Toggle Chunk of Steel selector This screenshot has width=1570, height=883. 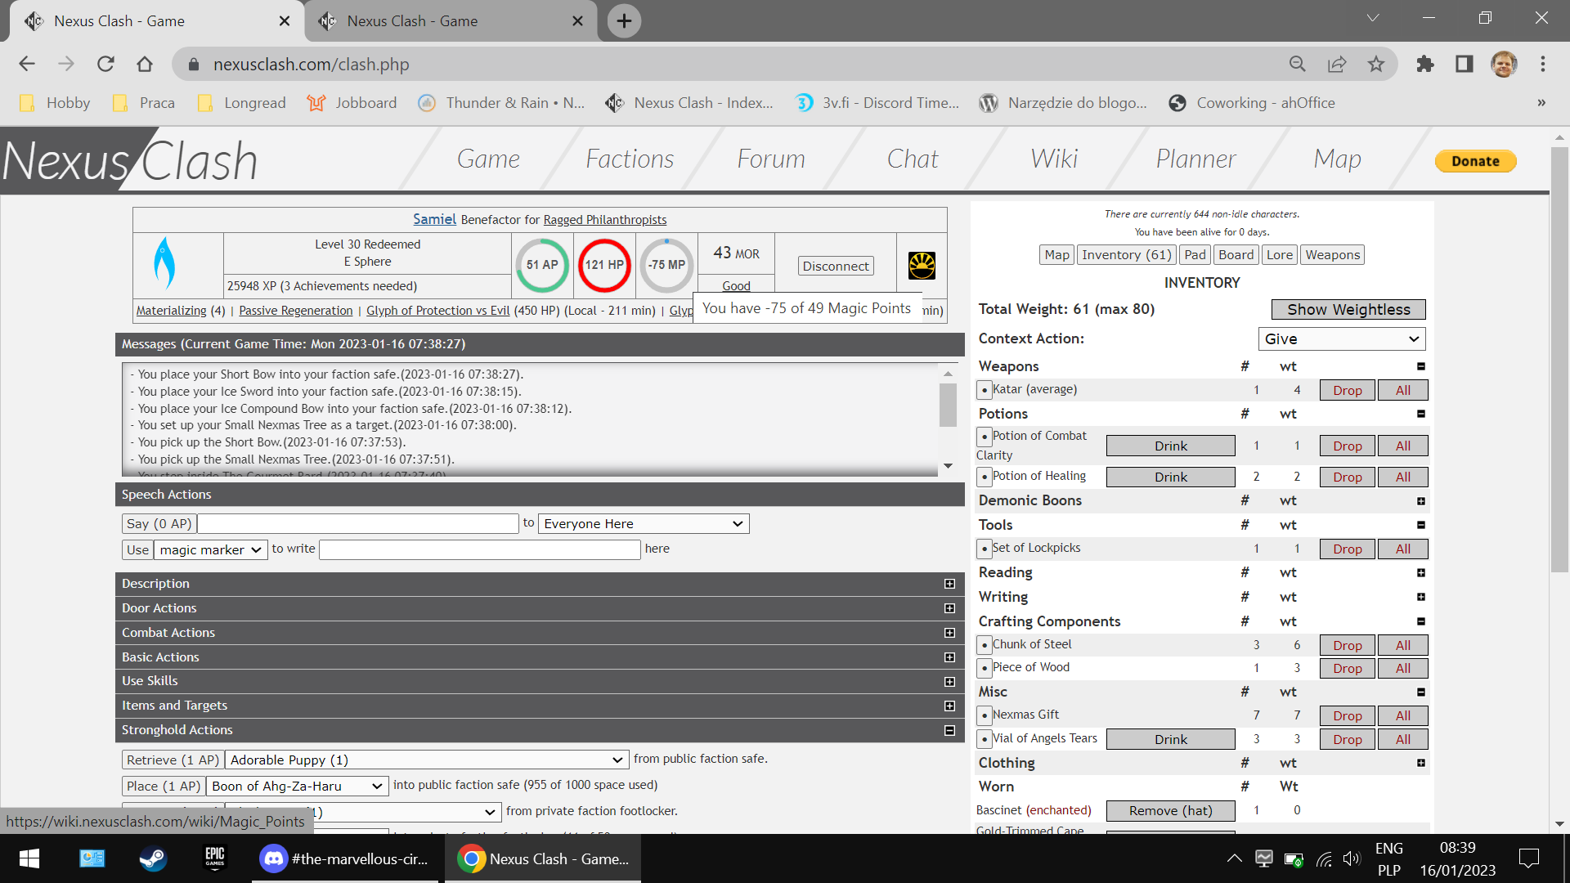point(985,645)
